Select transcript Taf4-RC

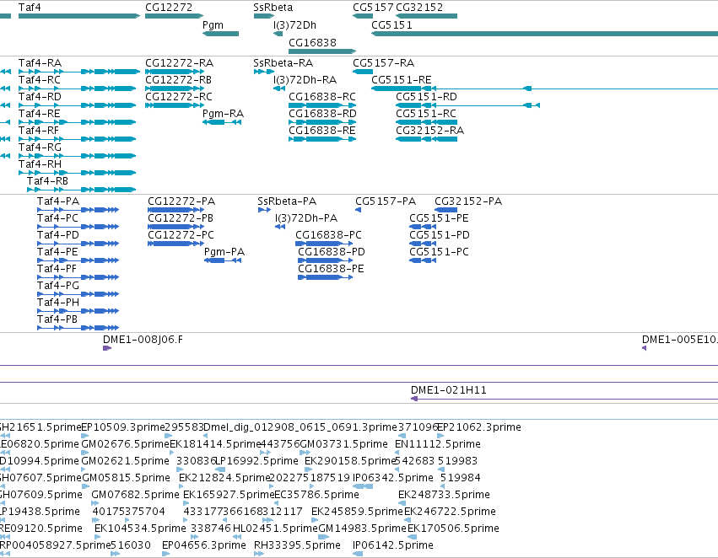click(x=78, y=89)
